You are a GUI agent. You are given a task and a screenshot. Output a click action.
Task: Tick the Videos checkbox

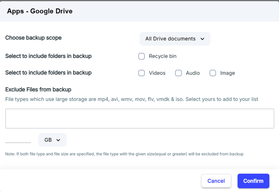point(142,73)
